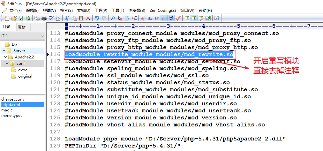Open the Zen Coding(Z) menu
323x151 pixels.
pos(163,11)
